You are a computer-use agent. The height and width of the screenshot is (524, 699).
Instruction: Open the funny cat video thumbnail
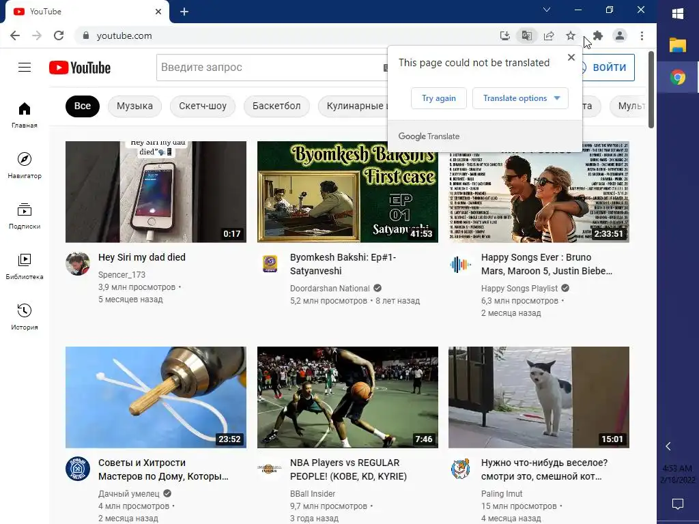[x=539, y=398]
